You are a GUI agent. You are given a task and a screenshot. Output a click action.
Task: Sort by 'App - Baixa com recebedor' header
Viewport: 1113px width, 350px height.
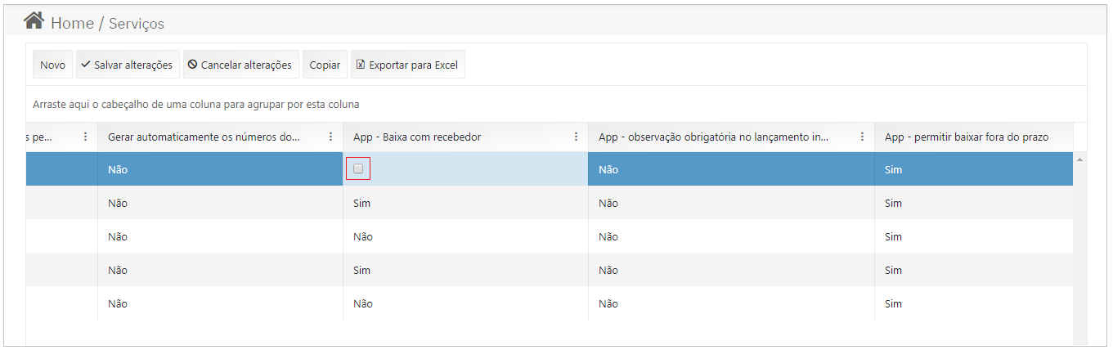point(417,137)
